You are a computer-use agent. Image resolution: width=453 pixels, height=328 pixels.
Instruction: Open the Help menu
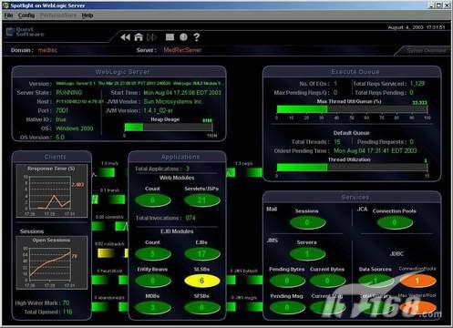(x=88, y=15)
